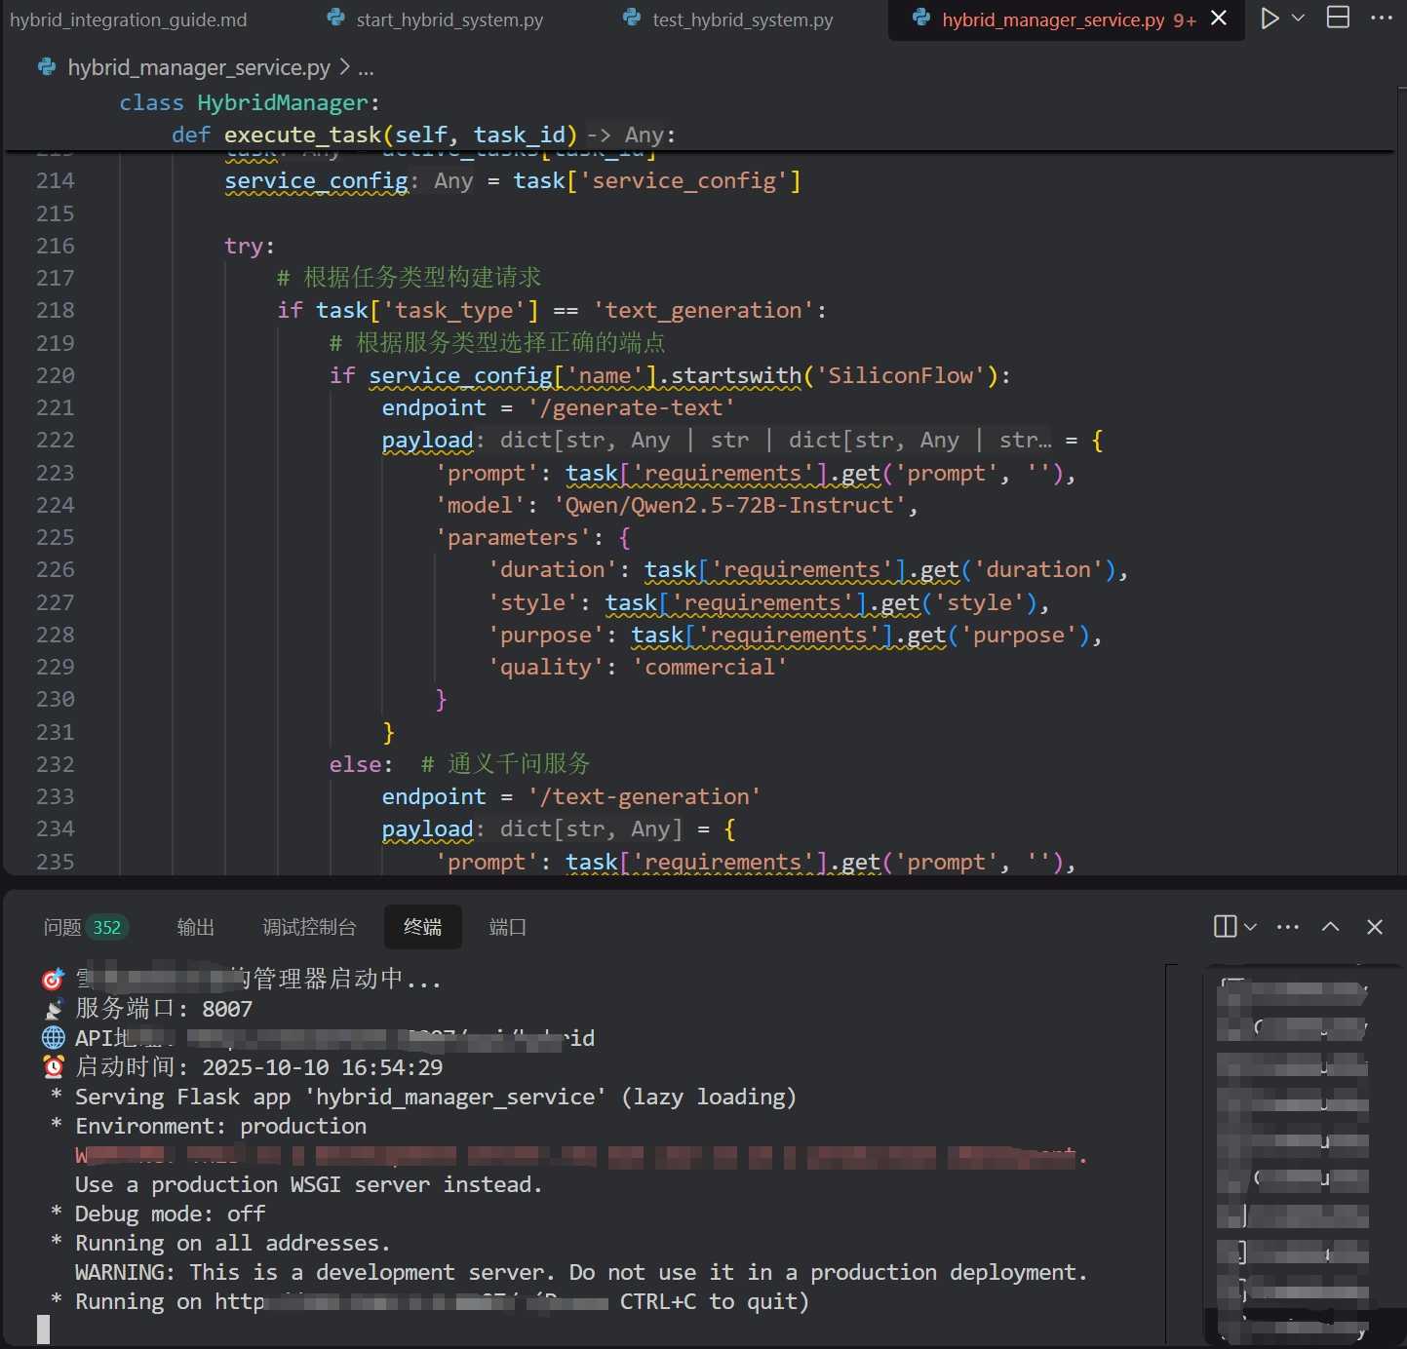
Task: Split the editor layout
Action: pos(1338,19)
